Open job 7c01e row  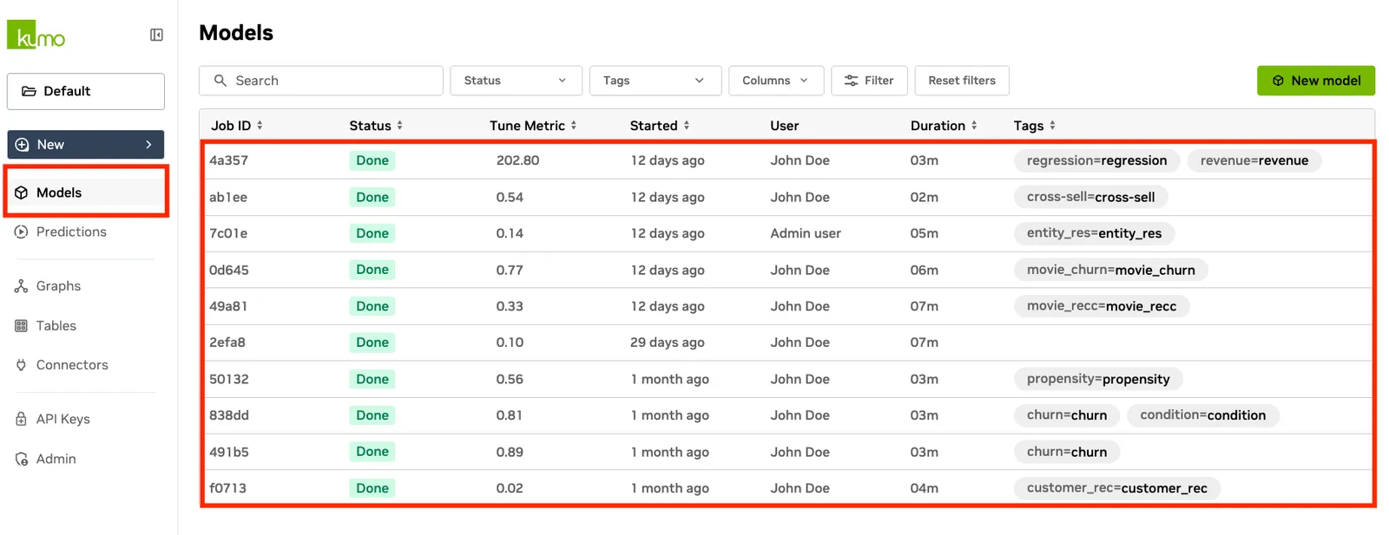(787, 233)
